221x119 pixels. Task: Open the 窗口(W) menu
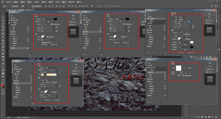pyautogui.click(x=71, y=2)
